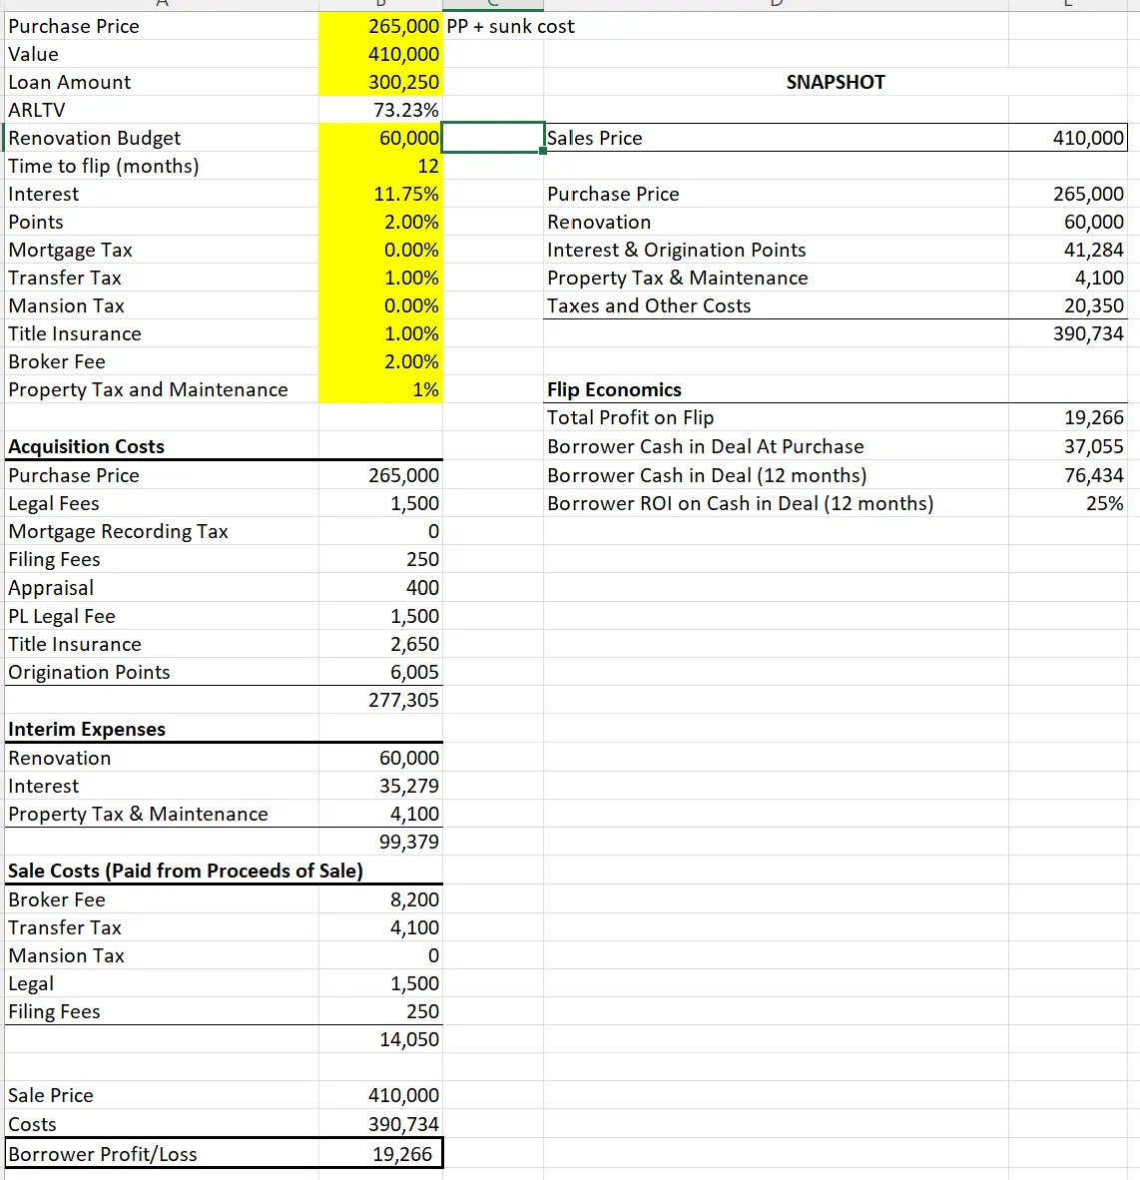The image size is (1140, 1180).
Task: Select Taxes and Other Costs value 20,350
Action: pyautogui.click(x=1068, y=305)
